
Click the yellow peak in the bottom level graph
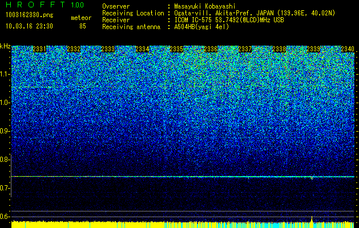pyautogui.click(x=312, y=219)
